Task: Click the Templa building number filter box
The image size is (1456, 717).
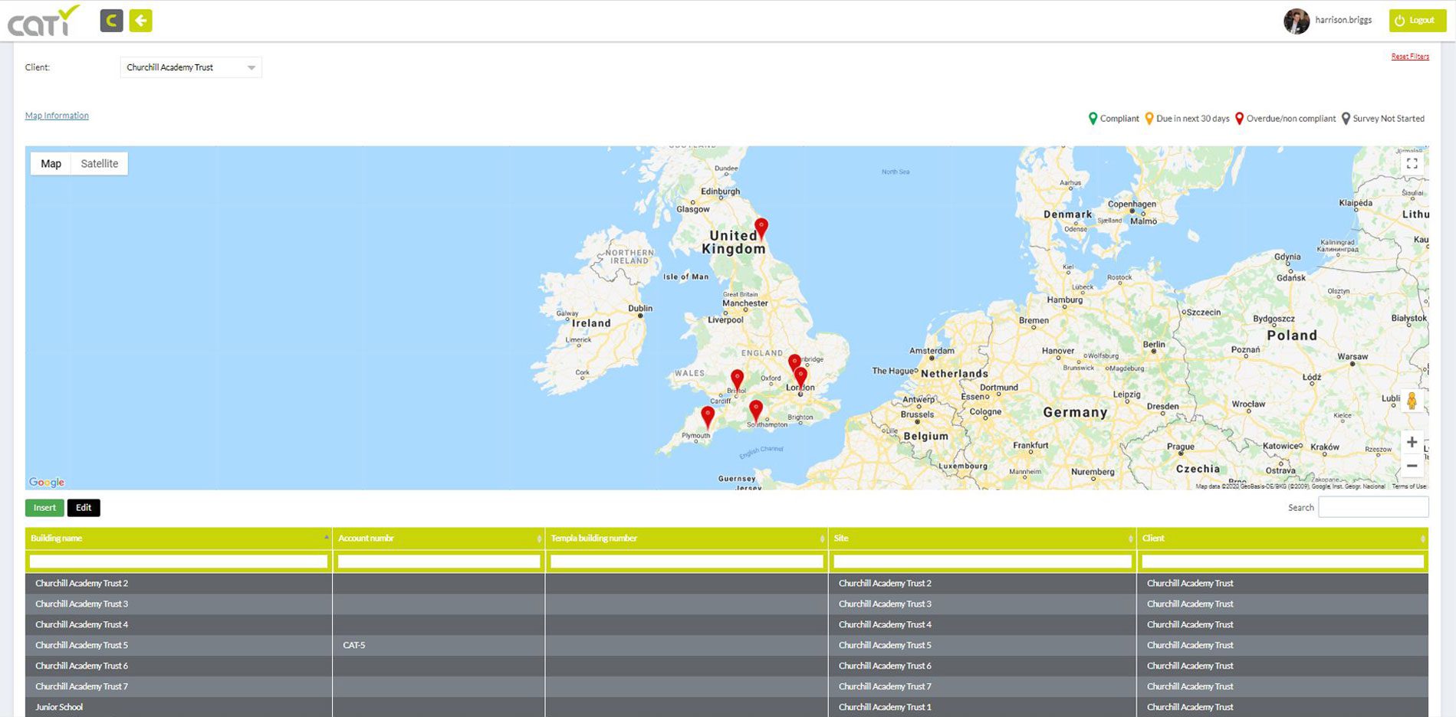Action: coord(687,561)
